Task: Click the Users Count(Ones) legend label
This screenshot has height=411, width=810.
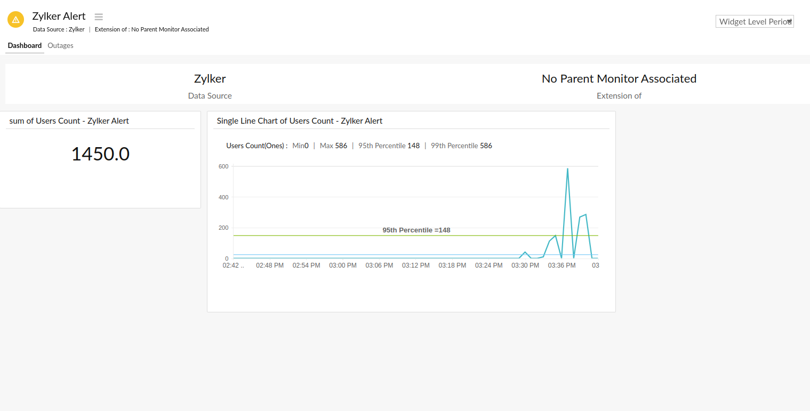Action: click(x=255, y=145)
